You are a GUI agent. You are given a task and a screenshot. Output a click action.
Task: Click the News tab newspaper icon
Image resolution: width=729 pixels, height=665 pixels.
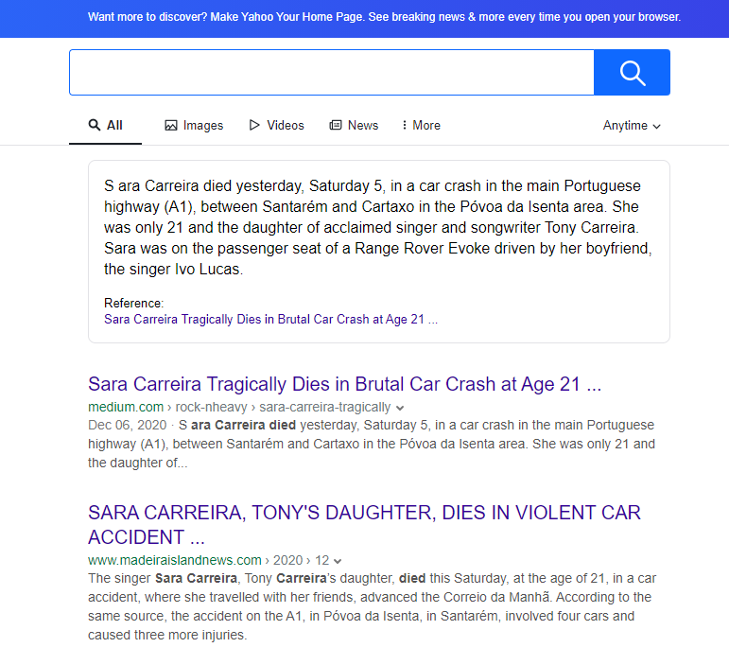(336, 125)
